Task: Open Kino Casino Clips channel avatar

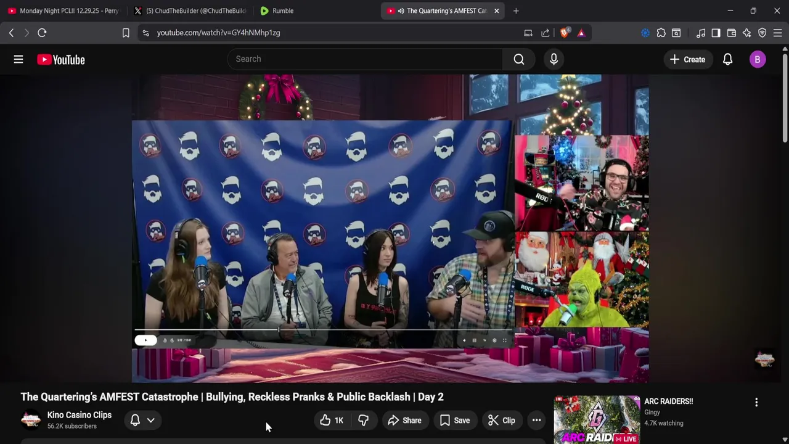Action: tap(31, 420)
